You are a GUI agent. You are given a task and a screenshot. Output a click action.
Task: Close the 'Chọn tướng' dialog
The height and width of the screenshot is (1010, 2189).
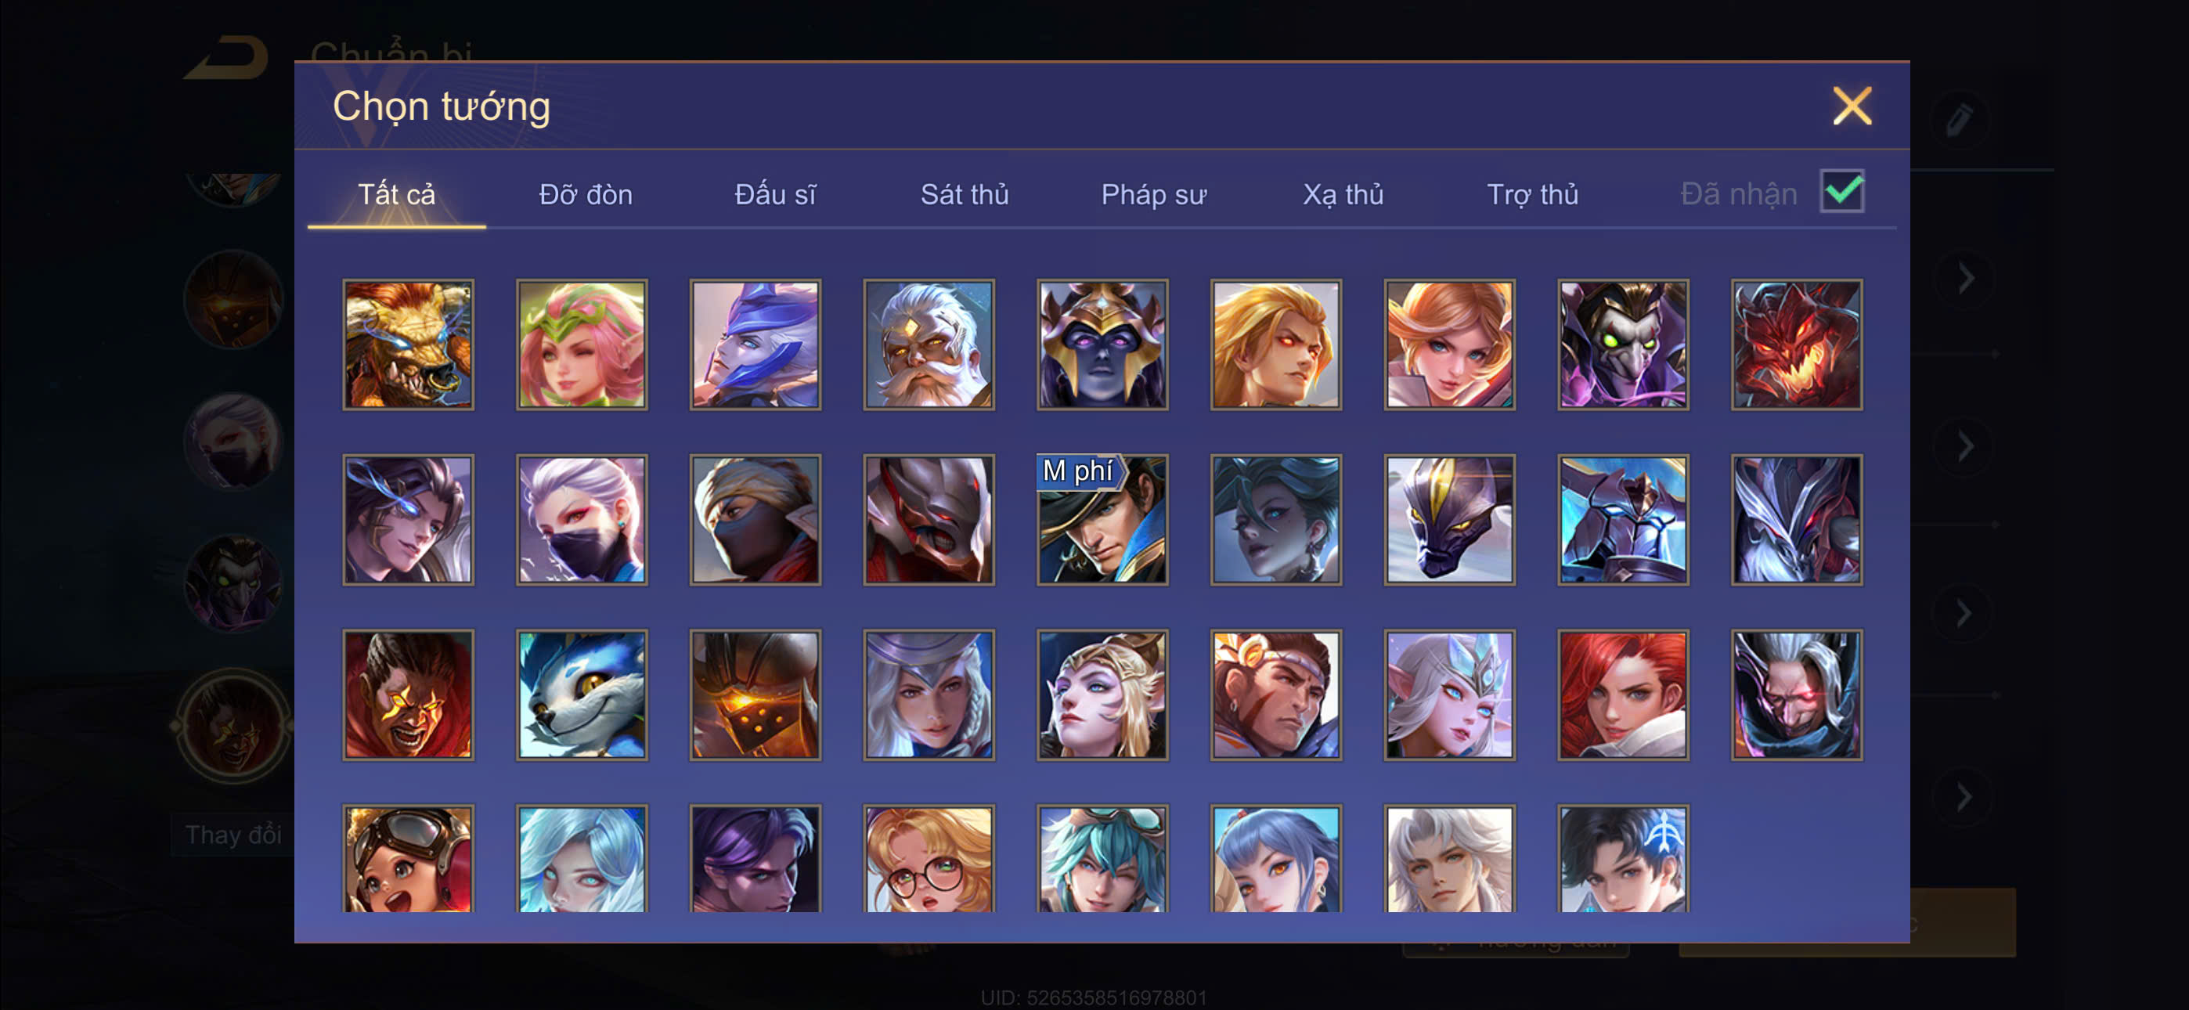tap(1852, 106)
